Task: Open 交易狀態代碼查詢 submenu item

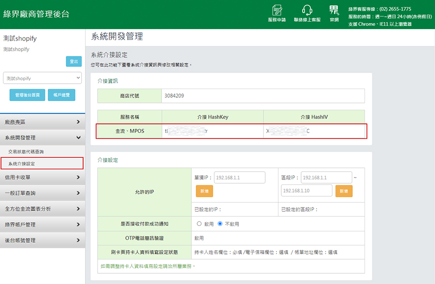Action: pos(26,152)
